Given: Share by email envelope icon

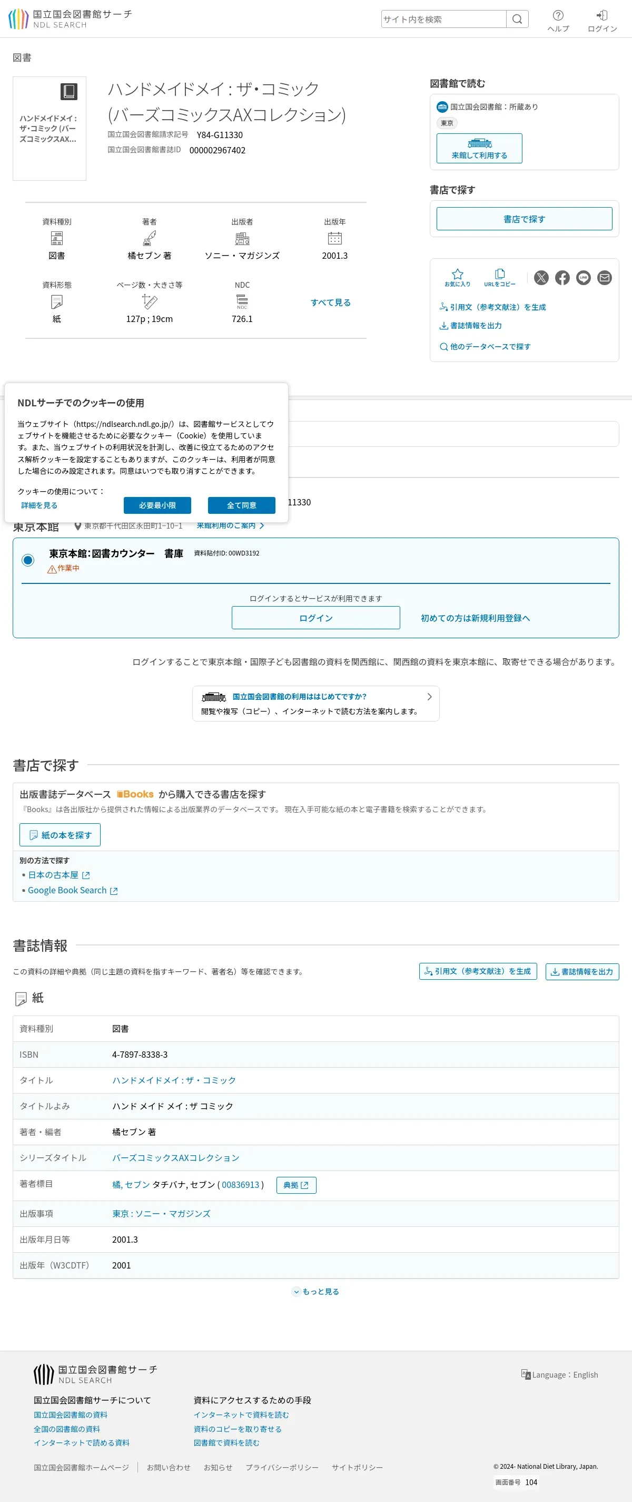Looking at the screenshot, I should click(x=605, y=278).
